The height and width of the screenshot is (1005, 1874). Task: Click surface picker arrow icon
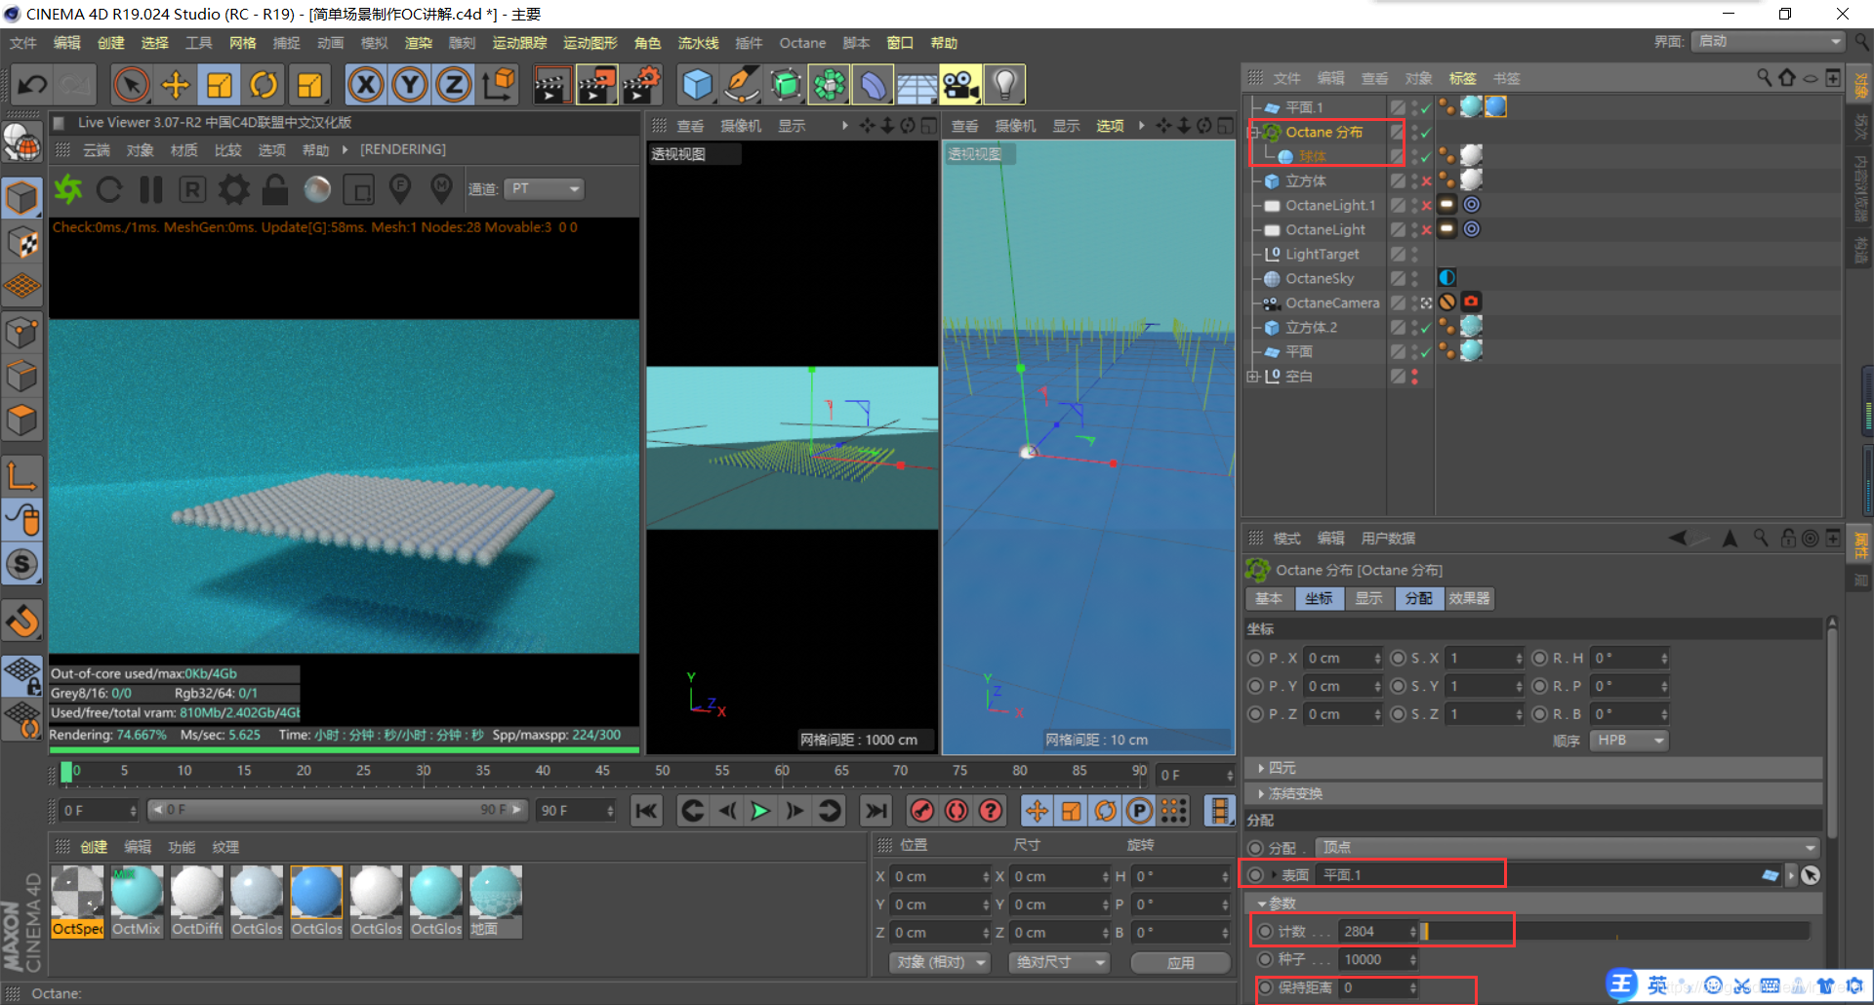1811,875
